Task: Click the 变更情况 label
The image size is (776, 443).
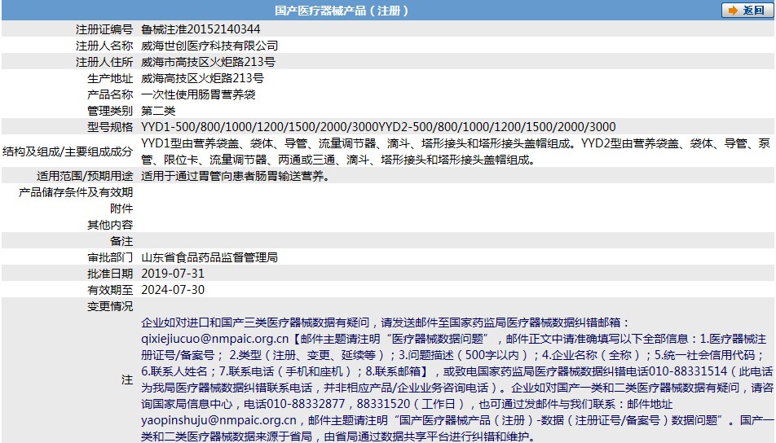Action: pyautogui.click(x=110, y=306)
